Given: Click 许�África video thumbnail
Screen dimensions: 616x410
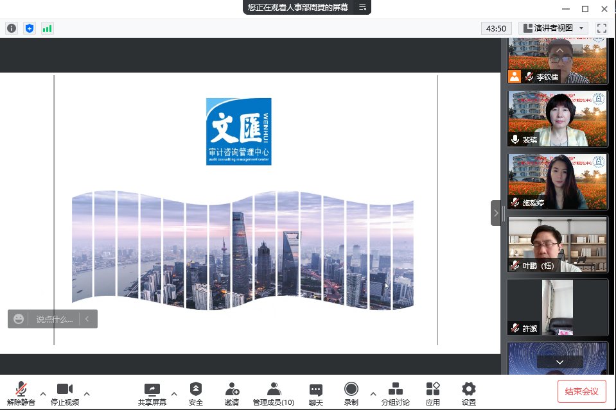Looking at the screenshot, I should click(558, 307).
